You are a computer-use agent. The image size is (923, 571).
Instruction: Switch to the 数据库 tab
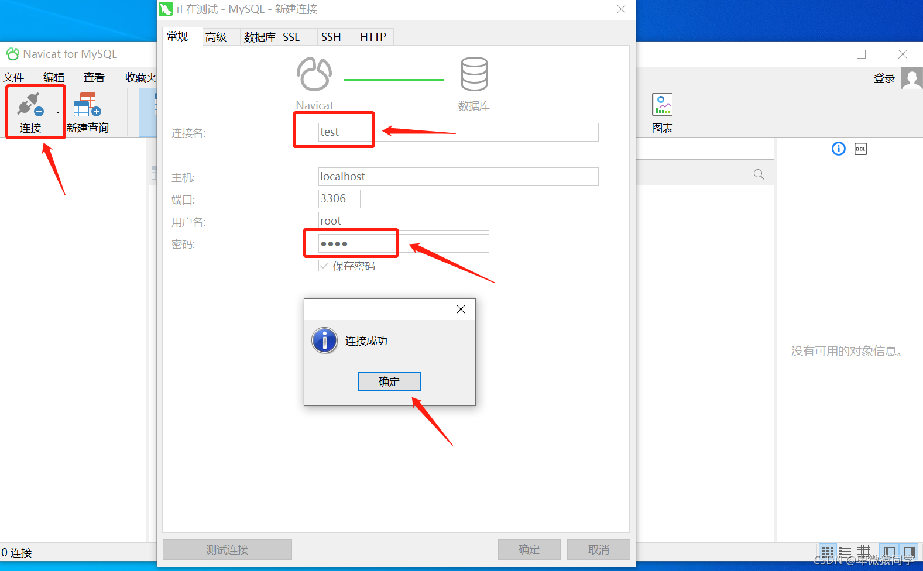coord(259,37)
